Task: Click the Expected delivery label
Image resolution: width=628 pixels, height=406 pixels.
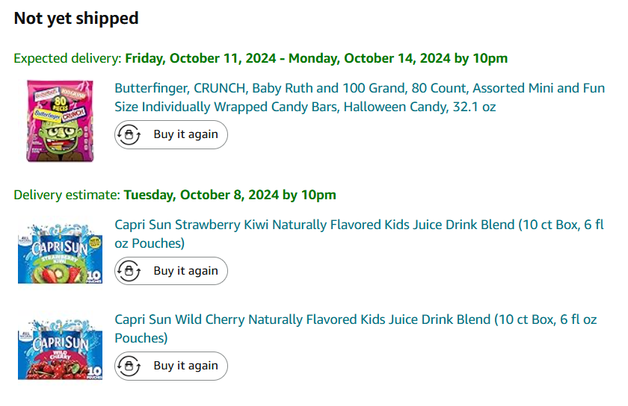Action: click(67, 58)
